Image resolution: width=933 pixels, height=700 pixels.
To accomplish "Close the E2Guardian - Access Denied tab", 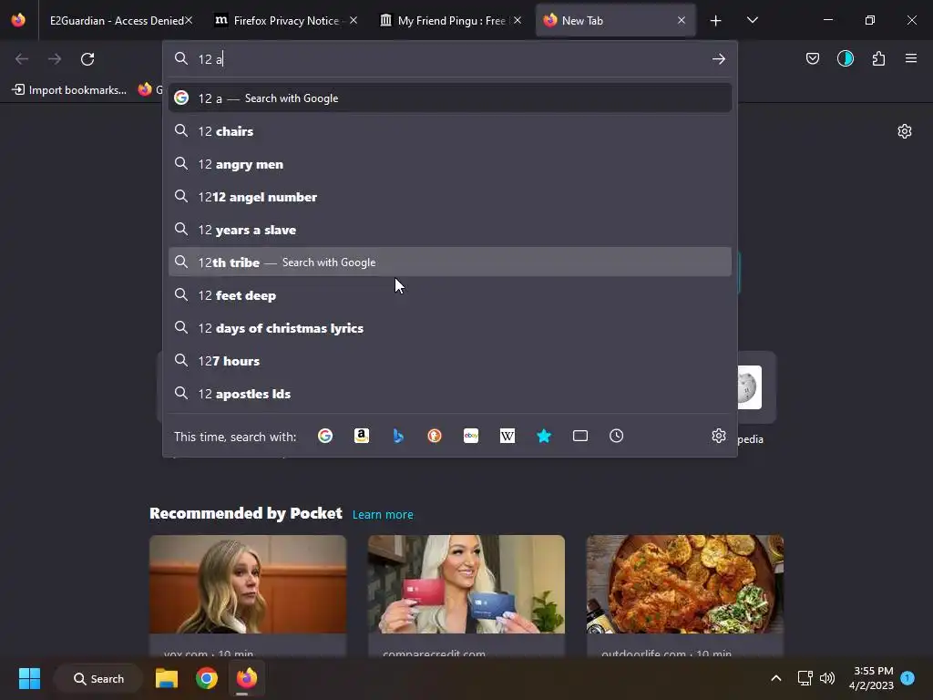I will (189, 20).
